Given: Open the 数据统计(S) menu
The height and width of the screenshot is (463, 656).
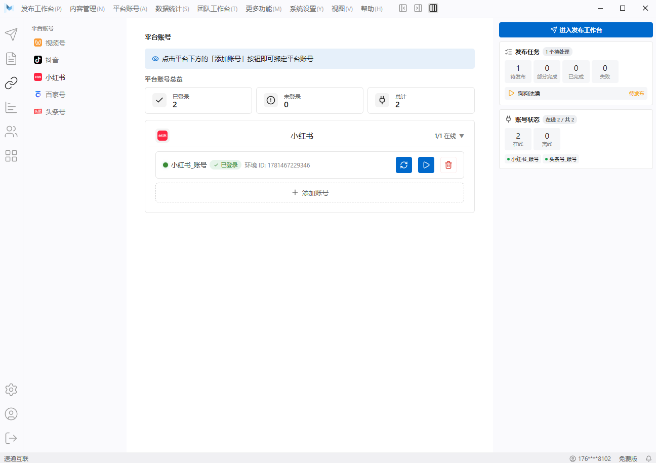Looking at the screenshot, I should tap(173, 9).
